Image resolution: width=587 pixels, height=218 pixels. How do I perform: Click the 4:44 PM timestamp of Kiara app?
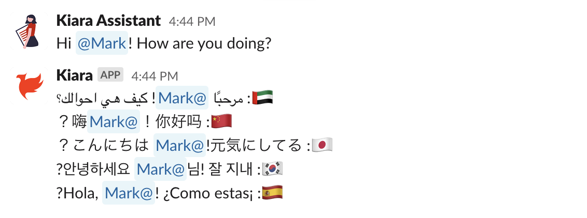tap(155, 76)
